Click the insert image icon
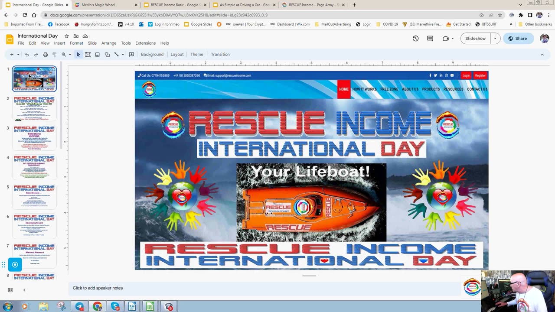The height and width of the screenshot is (312, 555). pyautogui.click(x=98, y=55)
